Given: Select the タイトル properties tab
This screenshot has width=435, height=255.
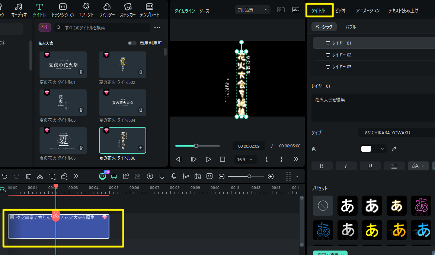Looking at the screenshot, I should click(318, 10).
